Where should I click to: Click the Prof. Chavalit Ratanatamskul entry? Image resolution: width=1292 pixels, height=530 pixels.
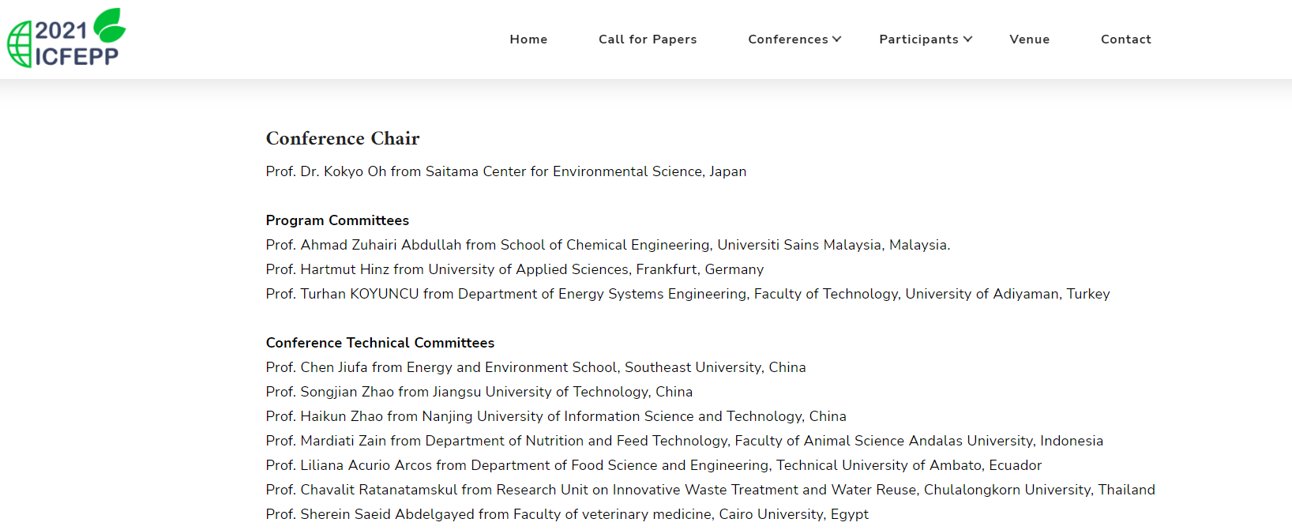(711, 490)
